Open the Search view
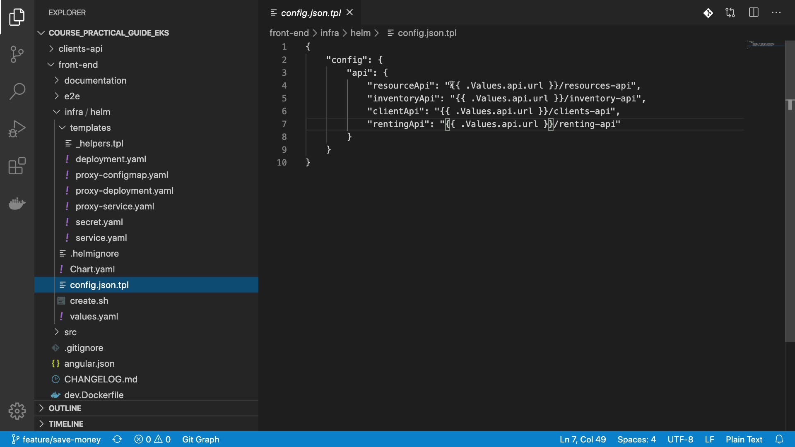795x447 pixels. [x=17, y=91]
